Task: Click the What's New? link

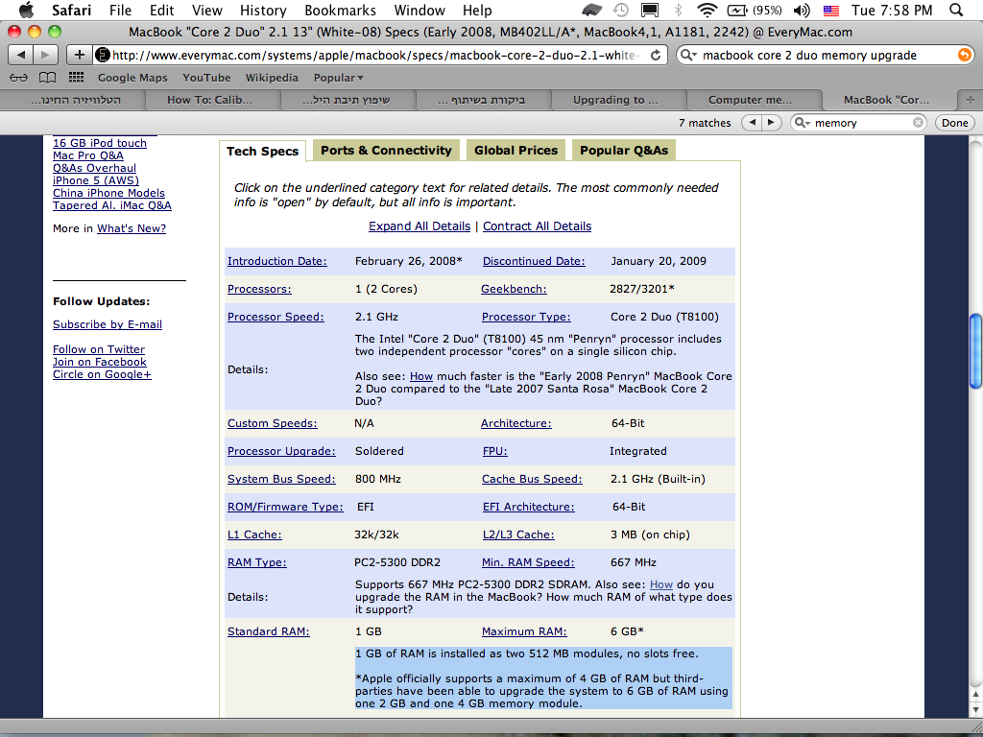Action: [131, 228]
